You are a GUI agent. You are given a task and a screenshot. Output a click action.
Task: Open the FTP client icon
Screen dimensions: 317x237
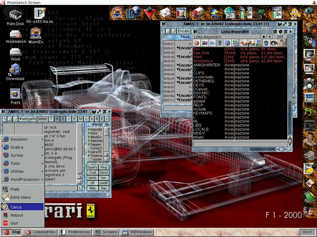coord(214,13)
